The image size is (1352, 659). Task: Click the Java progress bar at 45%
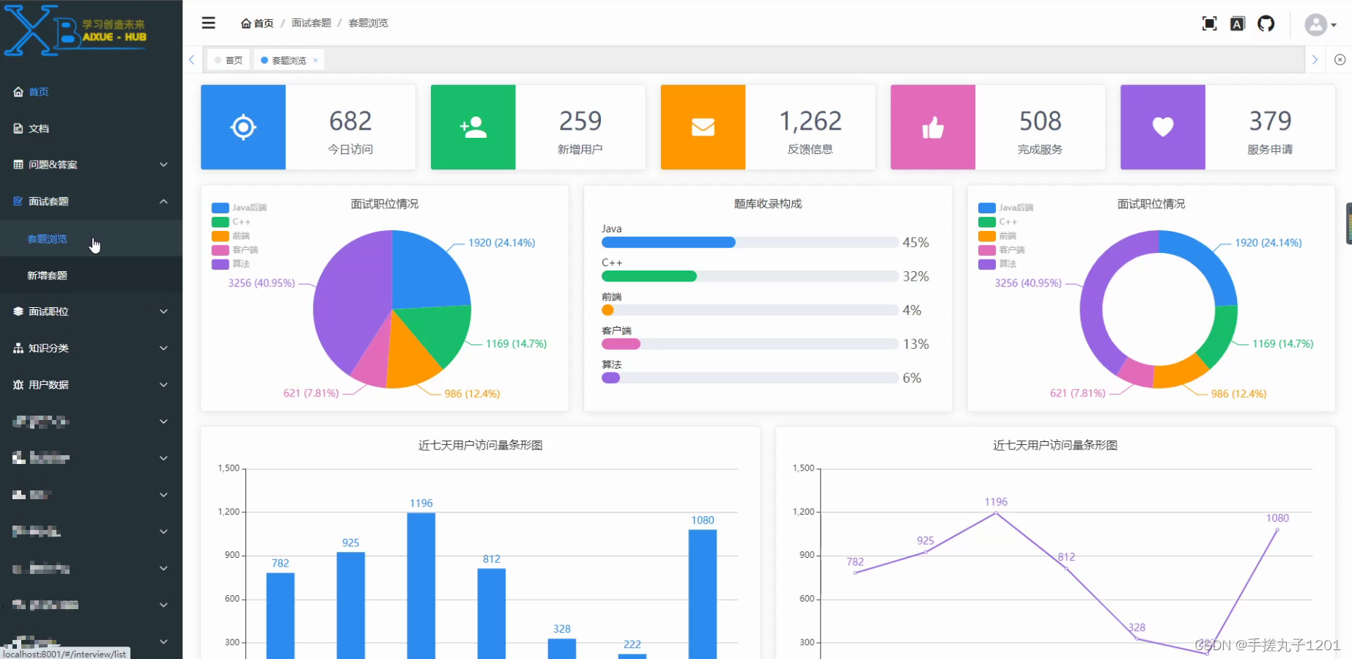click(x=750, y=243)
